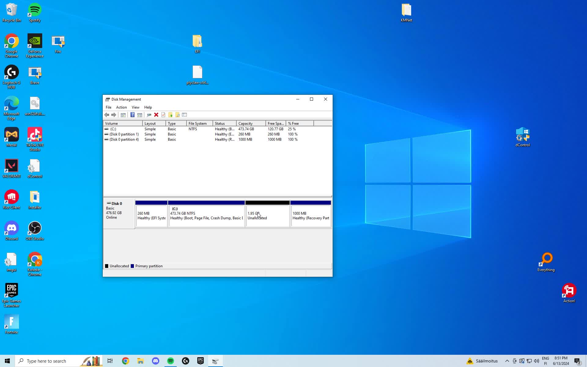This screenshot has width=587, height=367.
Task: Open the View menu
Action: pos(135,107)
